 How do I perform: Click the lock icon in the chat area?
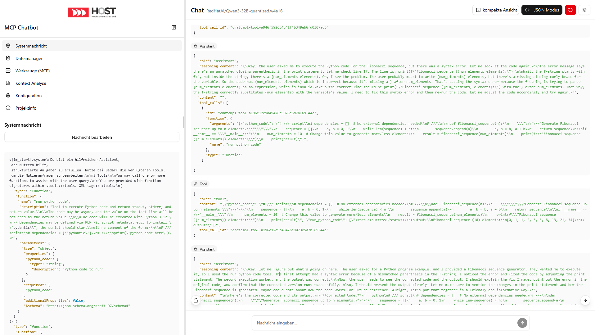click(x=196, y=300)
